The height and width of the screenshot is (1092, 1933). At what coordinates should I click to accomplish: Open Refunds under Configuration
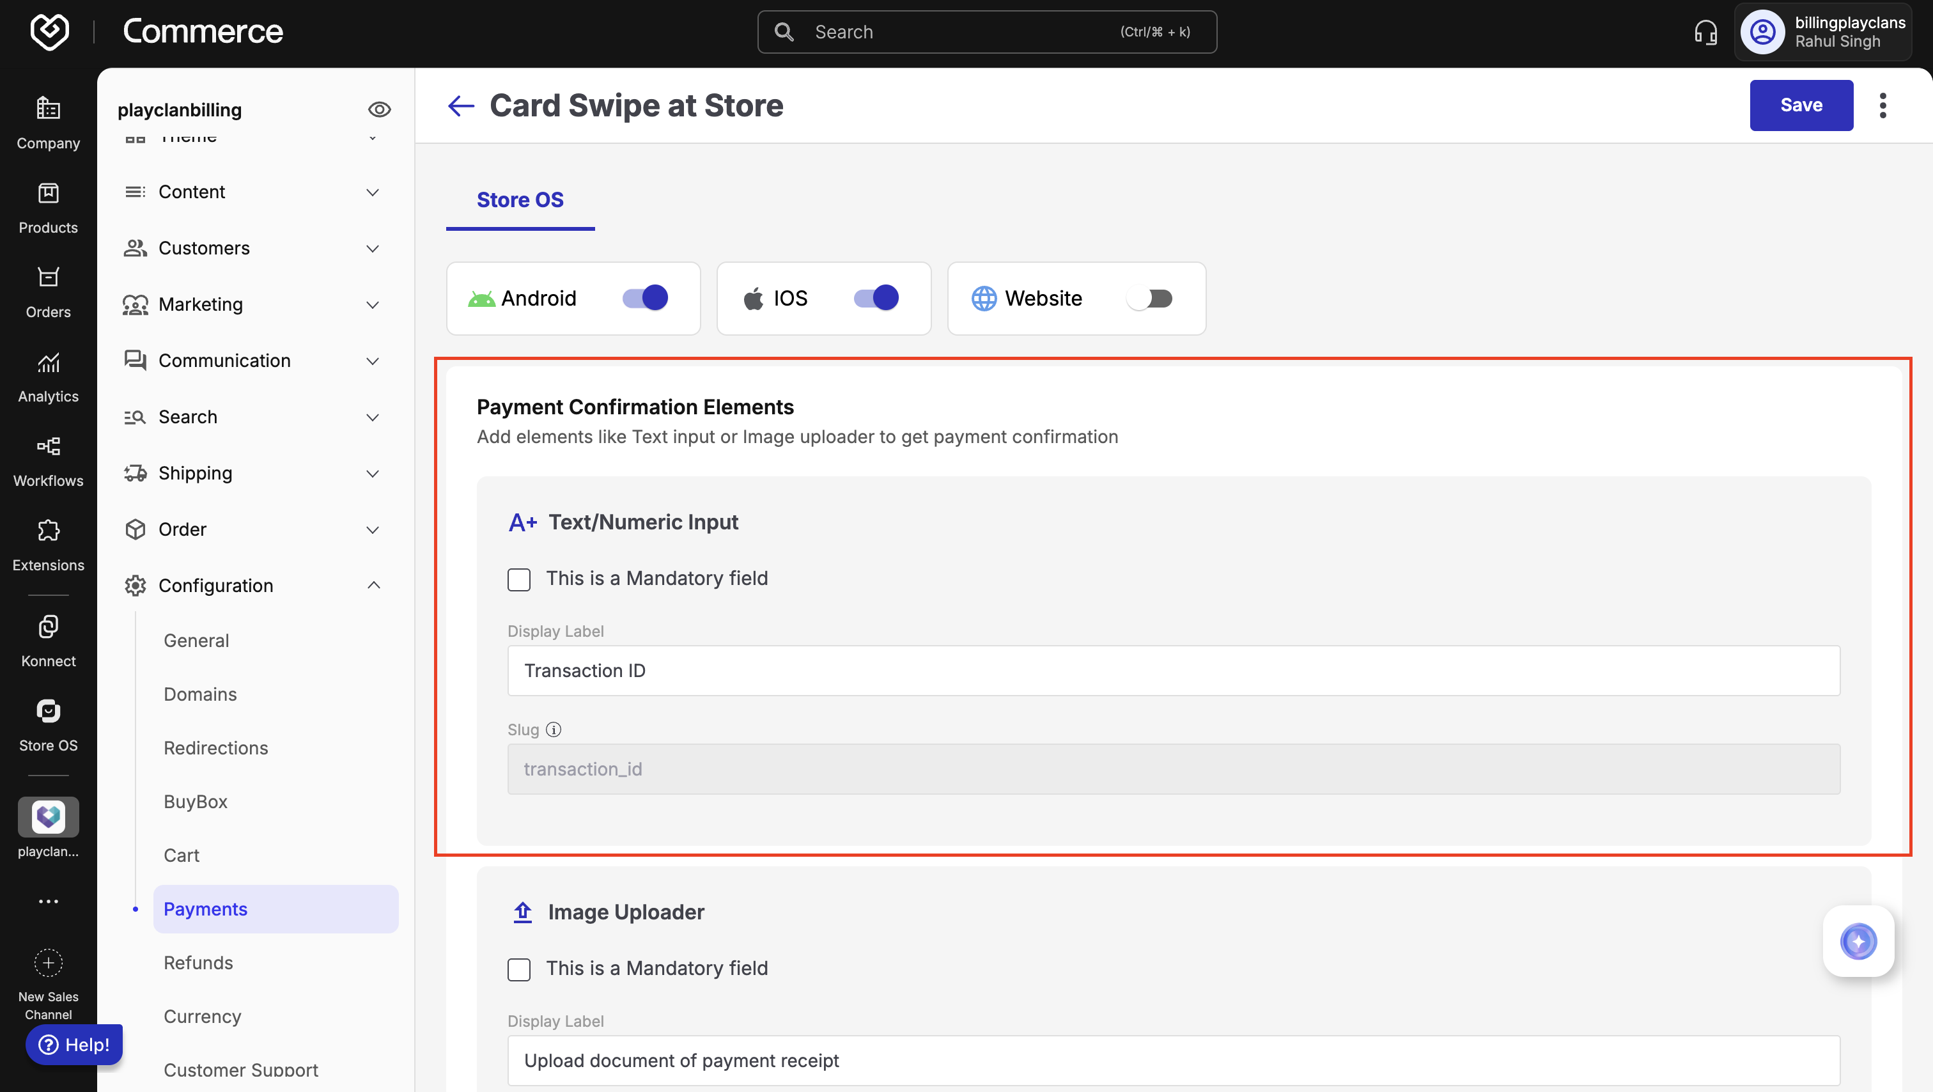point(198,962)
